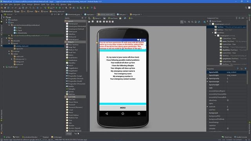Expand Gradle Scripts in project tree
The image size is (251, 141).
click(4, 67)
